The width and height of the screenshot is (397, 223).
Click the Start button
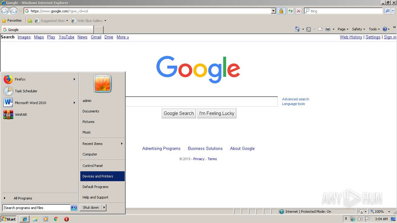click(9, 219)
